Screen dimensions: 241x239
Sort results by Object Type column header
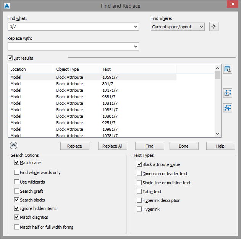coord(76,69)
